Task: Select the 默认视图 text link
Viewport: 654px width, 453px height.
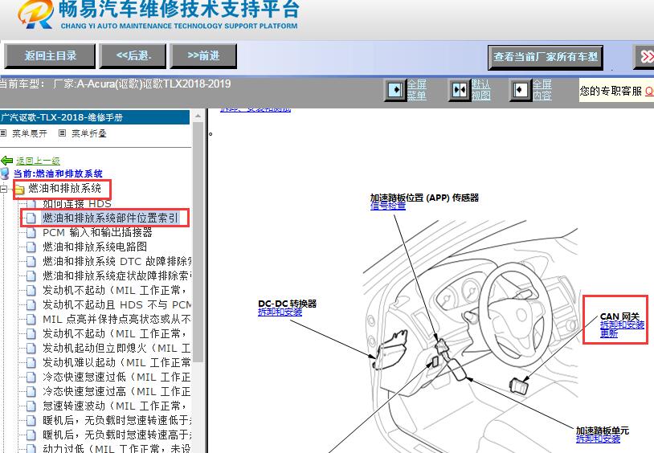Action: tap(481, 90)
